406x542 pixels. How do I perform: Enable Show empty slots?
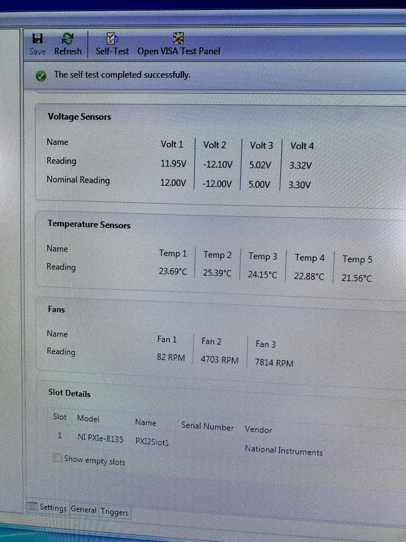pyautogui.click(x=57, y=458)
